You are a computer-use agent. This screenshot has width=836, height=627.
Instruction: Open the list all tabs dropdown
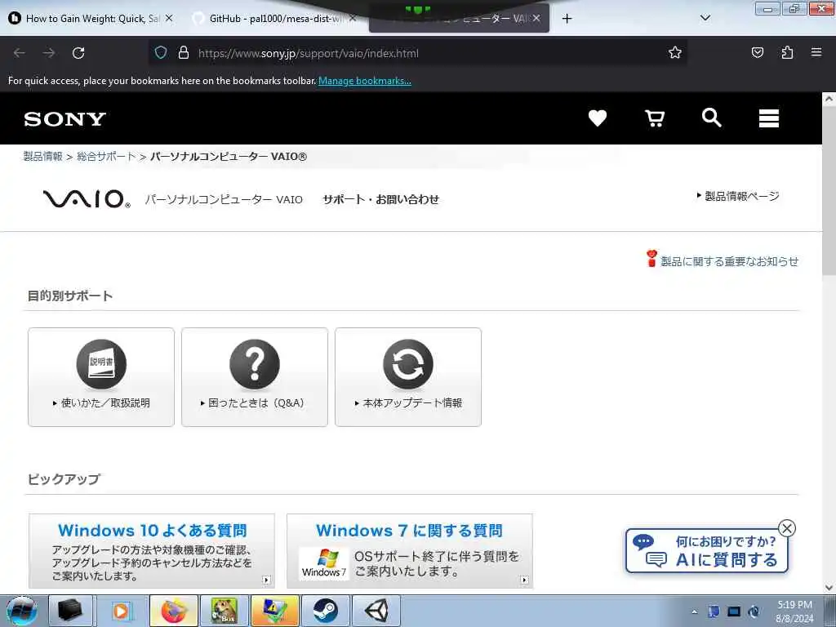[x=705, y=18]
